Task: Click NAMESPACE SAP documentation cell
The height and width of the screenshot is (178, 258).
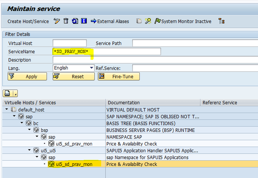Action: pos(153,137)
